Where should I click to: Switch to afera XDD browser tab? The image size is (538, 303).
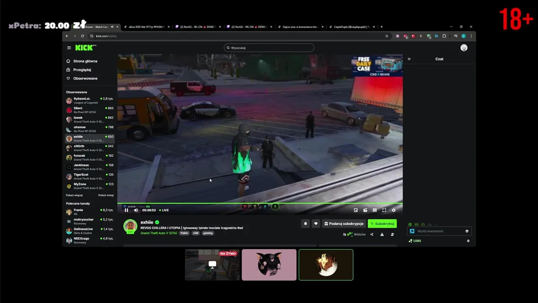pyautogui.click(x=147, y=27)
